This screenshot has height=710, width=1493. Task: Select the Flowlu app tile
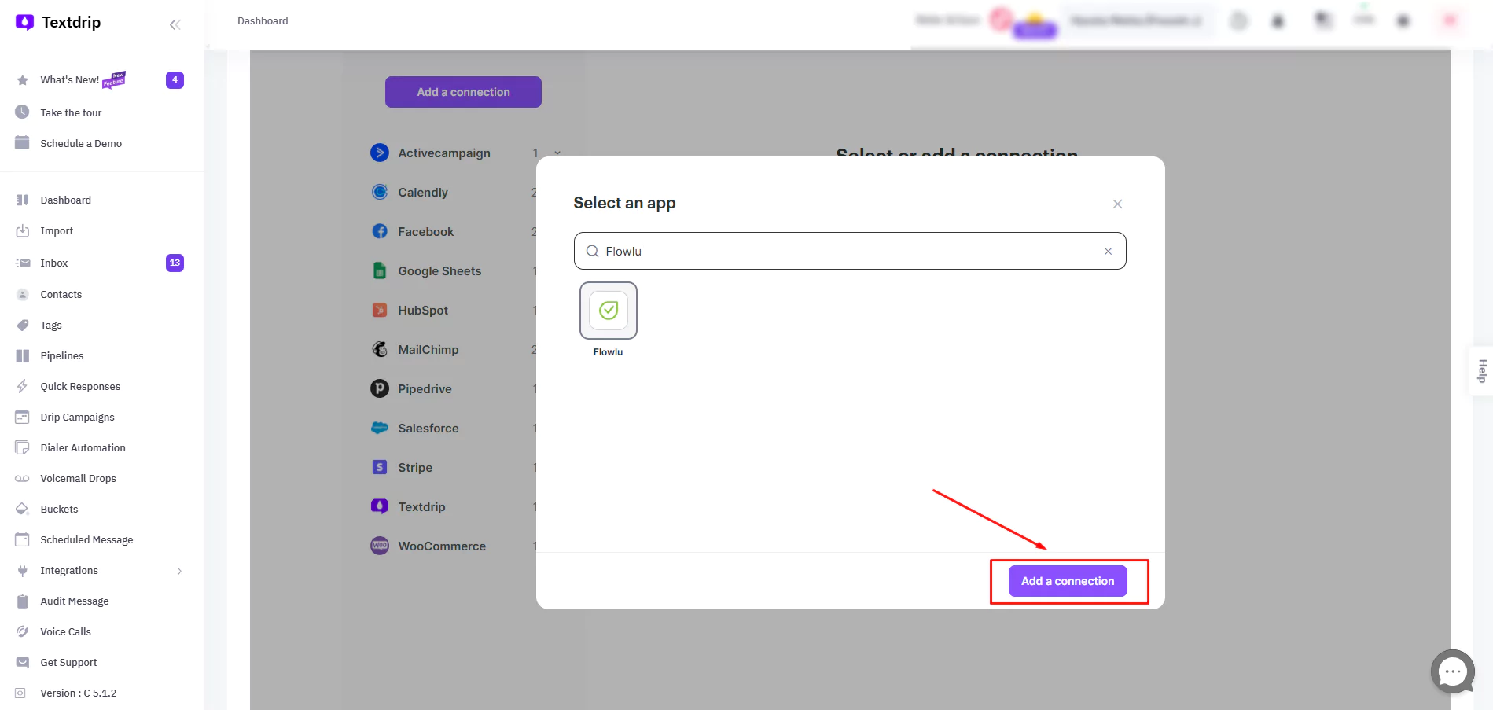[608, 311]
